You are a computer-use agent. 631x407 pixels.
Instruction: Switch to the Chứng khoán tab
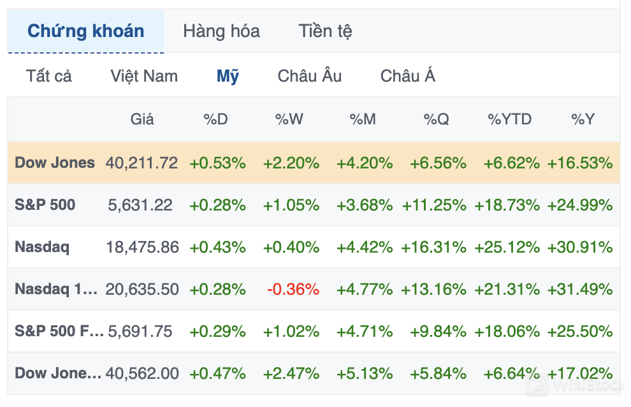pos(85,31)
